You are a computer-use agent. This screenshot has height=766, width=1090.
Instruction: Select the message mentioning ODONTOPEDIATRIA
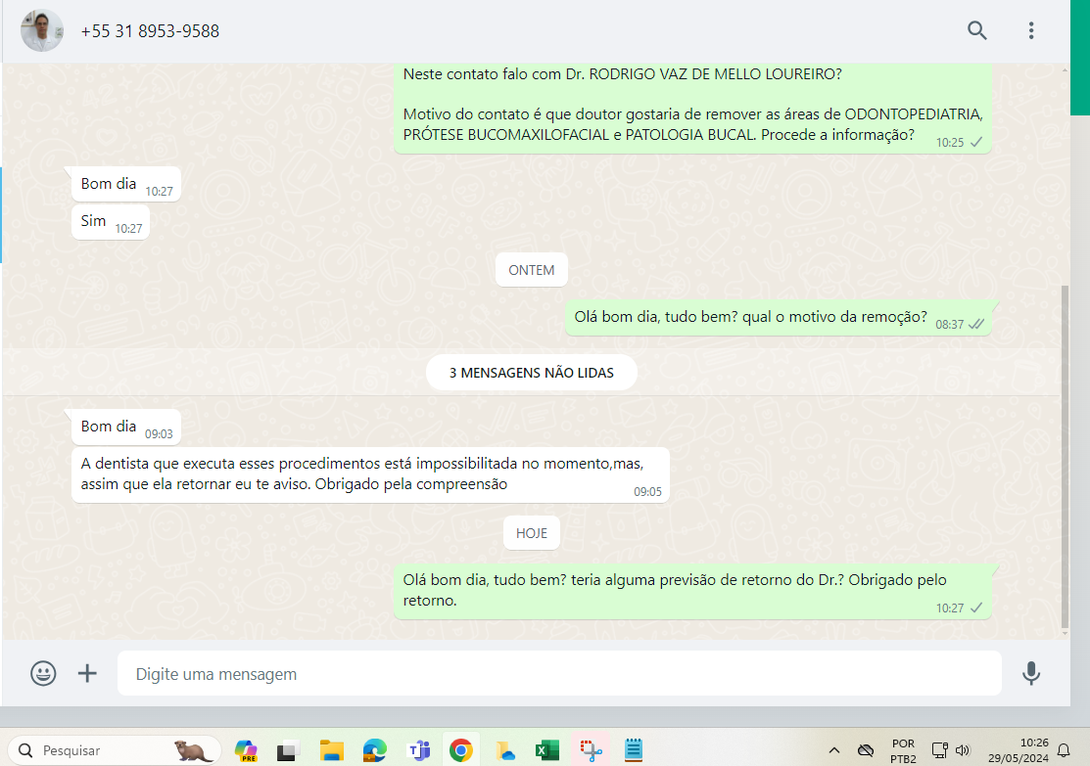[x=692, y=109]
